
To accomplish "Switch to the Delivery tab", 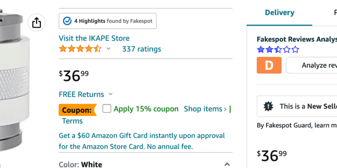I will [279, 13].
